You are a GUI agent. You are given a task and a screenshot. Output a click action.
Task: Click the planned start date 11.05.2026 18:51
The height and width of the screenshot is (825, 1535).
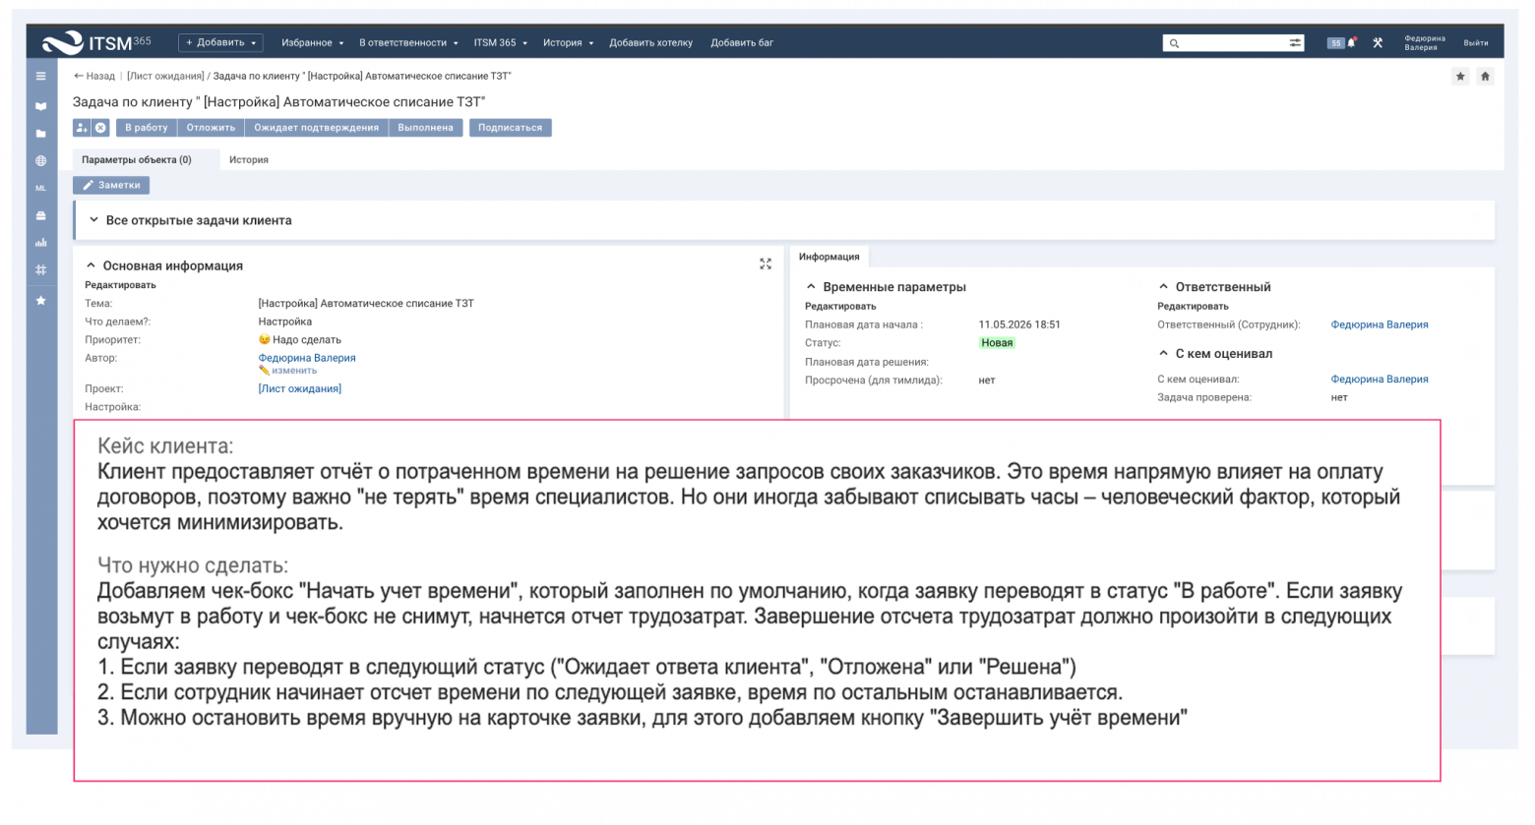tap(1019, 324)
